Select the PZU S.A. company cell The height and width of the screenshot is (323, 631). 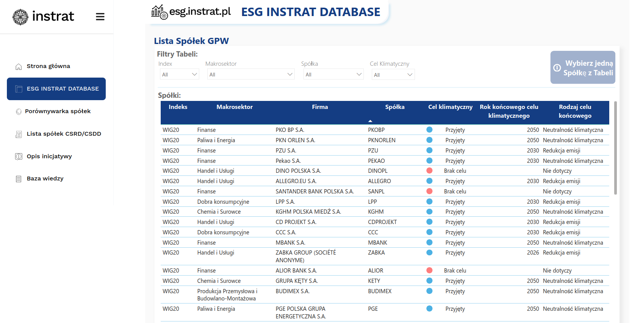coord(286,151)
